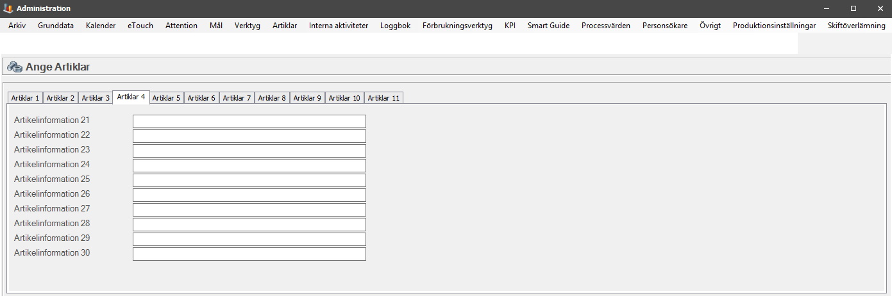Focus the Artikelinformation 25 input field

pyautogui.click(x=249, y=180)
